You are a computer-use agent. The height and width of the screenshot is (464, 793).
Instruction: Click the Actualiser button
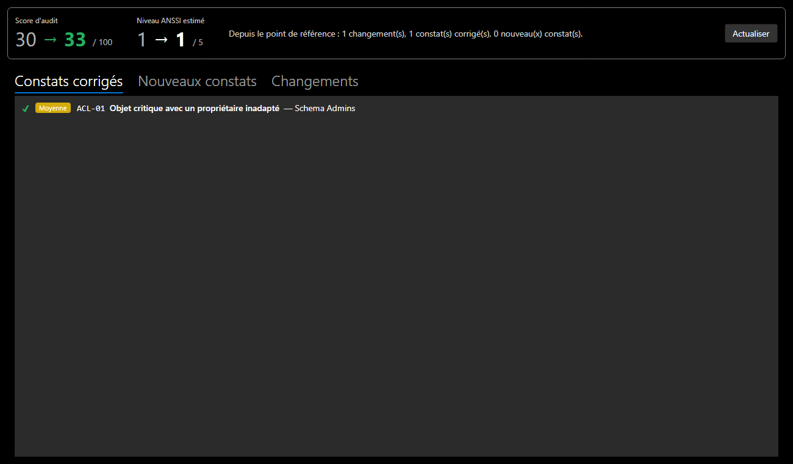point(751,34)
